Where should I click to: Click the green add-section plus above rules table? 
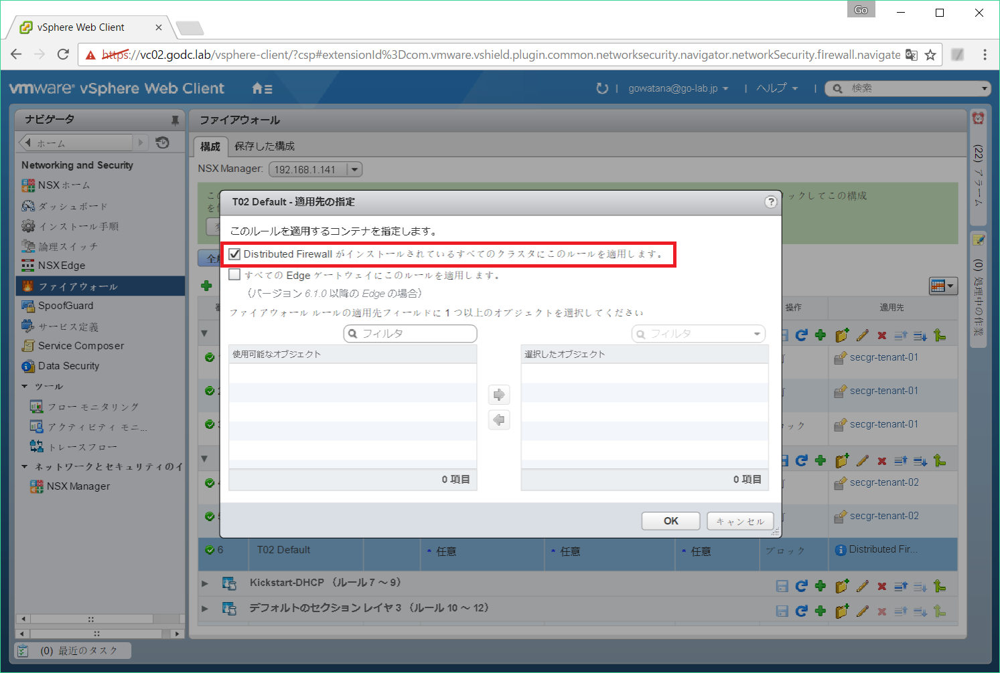tap(206, 286)
